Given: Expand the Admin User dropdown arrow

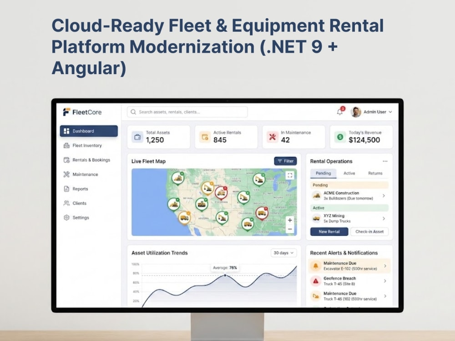Looking at the screenshot, I should [390, 112].
